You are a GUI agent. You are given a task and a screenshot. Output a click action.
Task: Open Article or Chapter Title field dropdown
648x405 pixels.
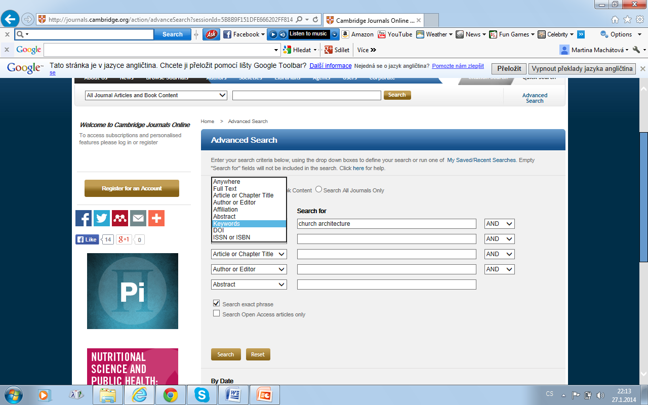click(249, 254)
